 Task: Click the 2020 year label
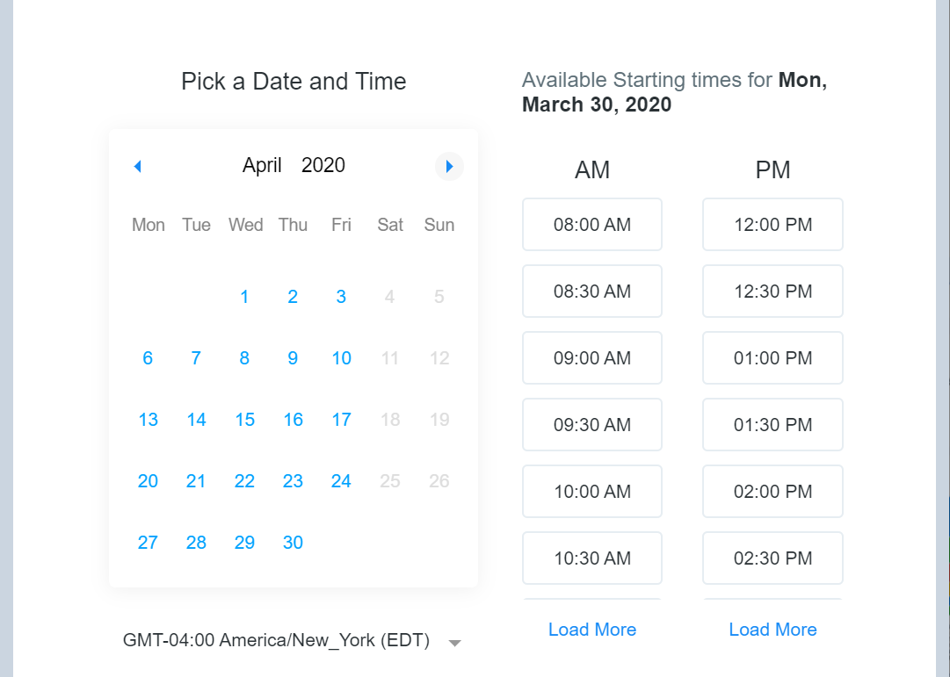tap(323, 165)
